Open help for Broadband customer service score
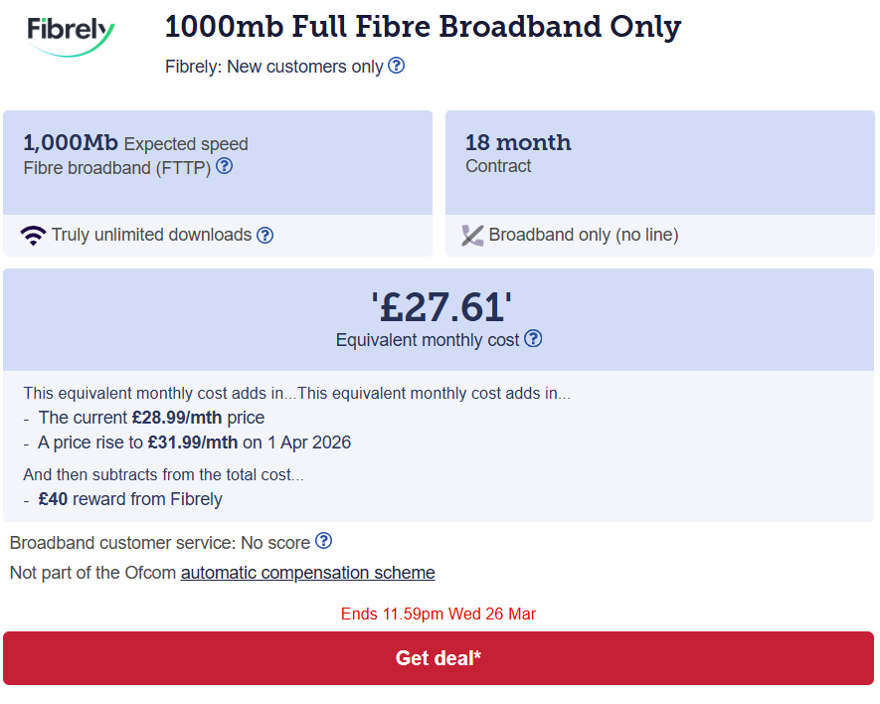Screen dimensions: 880x704 pyautogui.click(x=324, y=541)
